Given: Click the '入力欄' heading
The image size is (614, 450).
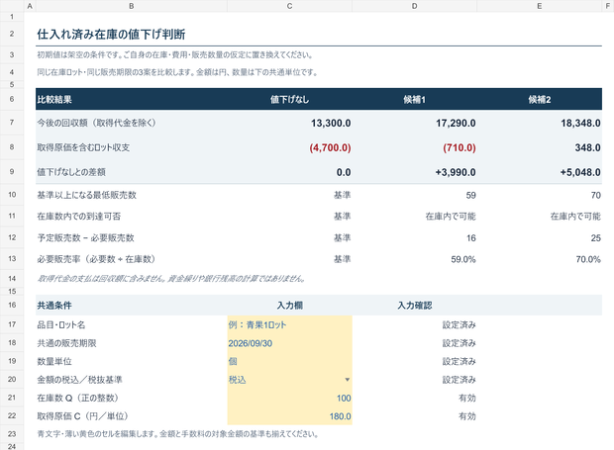Looking at the screenshot, I should tap(290, 306).
